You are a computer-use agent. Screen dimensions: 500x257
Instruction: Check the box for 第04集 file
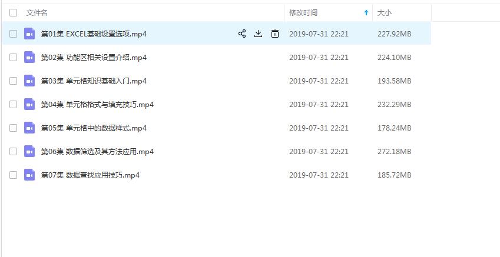point(13,105)
